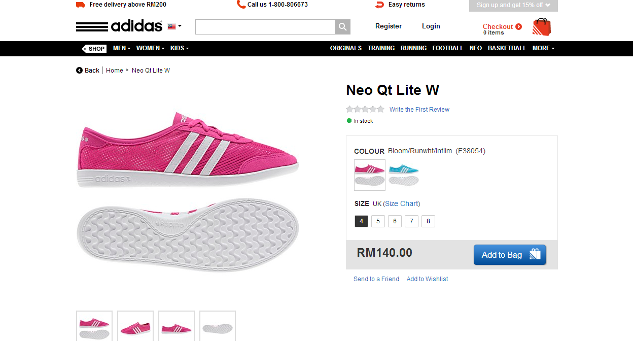Select UK size 5
Screen dimensions: 633x341
(x=378, y=221)
